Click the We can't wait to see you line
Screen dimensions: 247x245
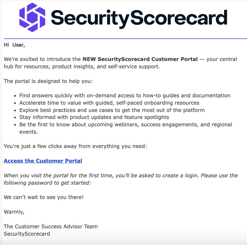click(44, 197)
